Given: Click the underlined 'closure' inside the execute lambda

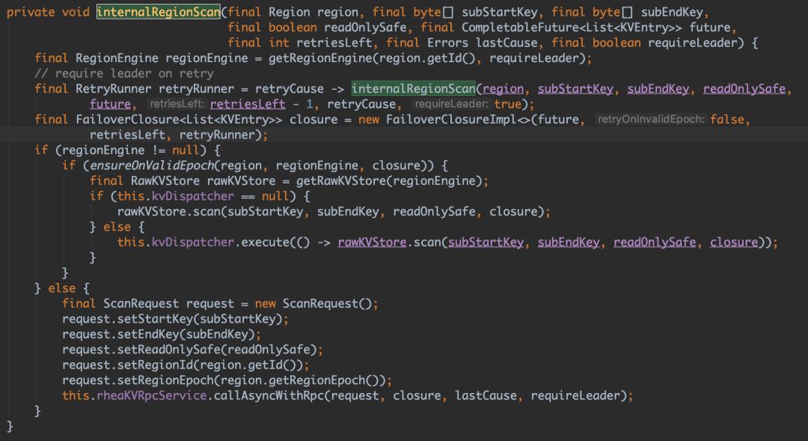Looking at the screenshot, I should pyautogui.click(x=734, y=243).
